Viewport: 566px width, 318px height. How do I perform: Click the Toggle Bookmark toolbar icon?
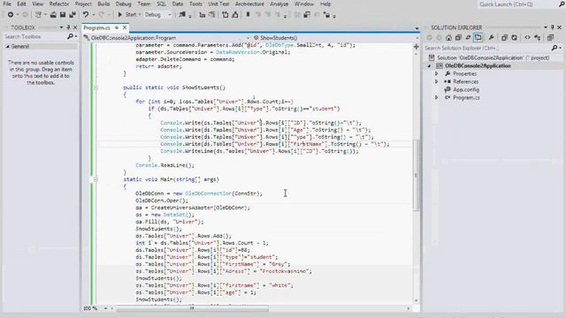point(248,15)
